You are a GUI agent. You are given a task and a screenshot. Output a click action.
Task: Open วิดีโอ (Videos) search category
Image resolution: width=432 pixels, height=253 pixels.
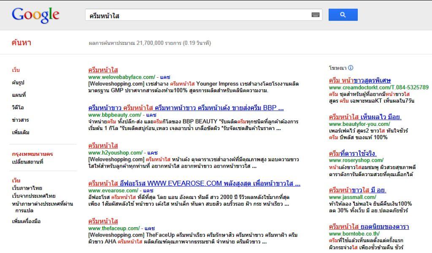pos(18,107)
